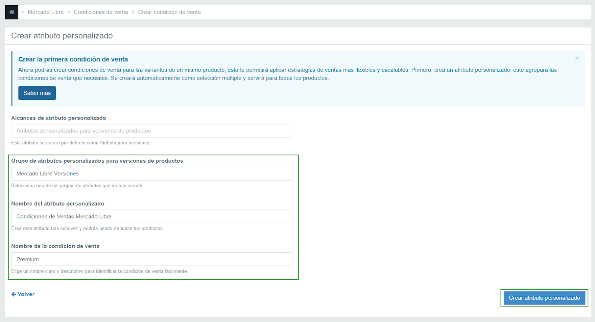Focus the Condiciones de Ventas Mercado Libre input

click(x=152, y=216)
